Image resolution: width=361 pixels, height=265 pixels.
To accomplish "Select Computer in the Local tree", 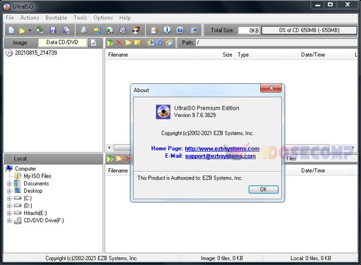I will [25, 169].
